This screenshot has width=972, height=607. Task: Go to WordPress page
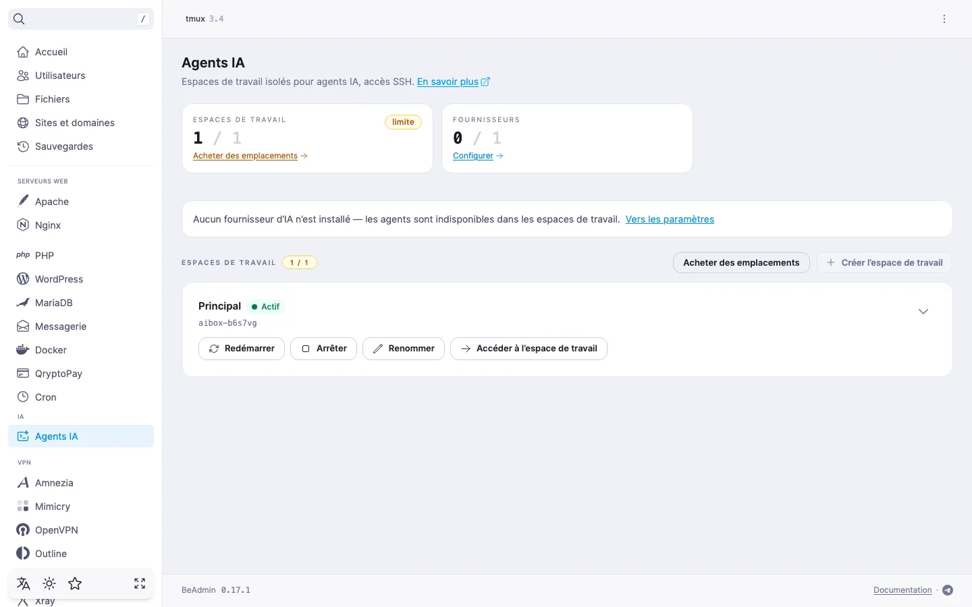(81, 279)
